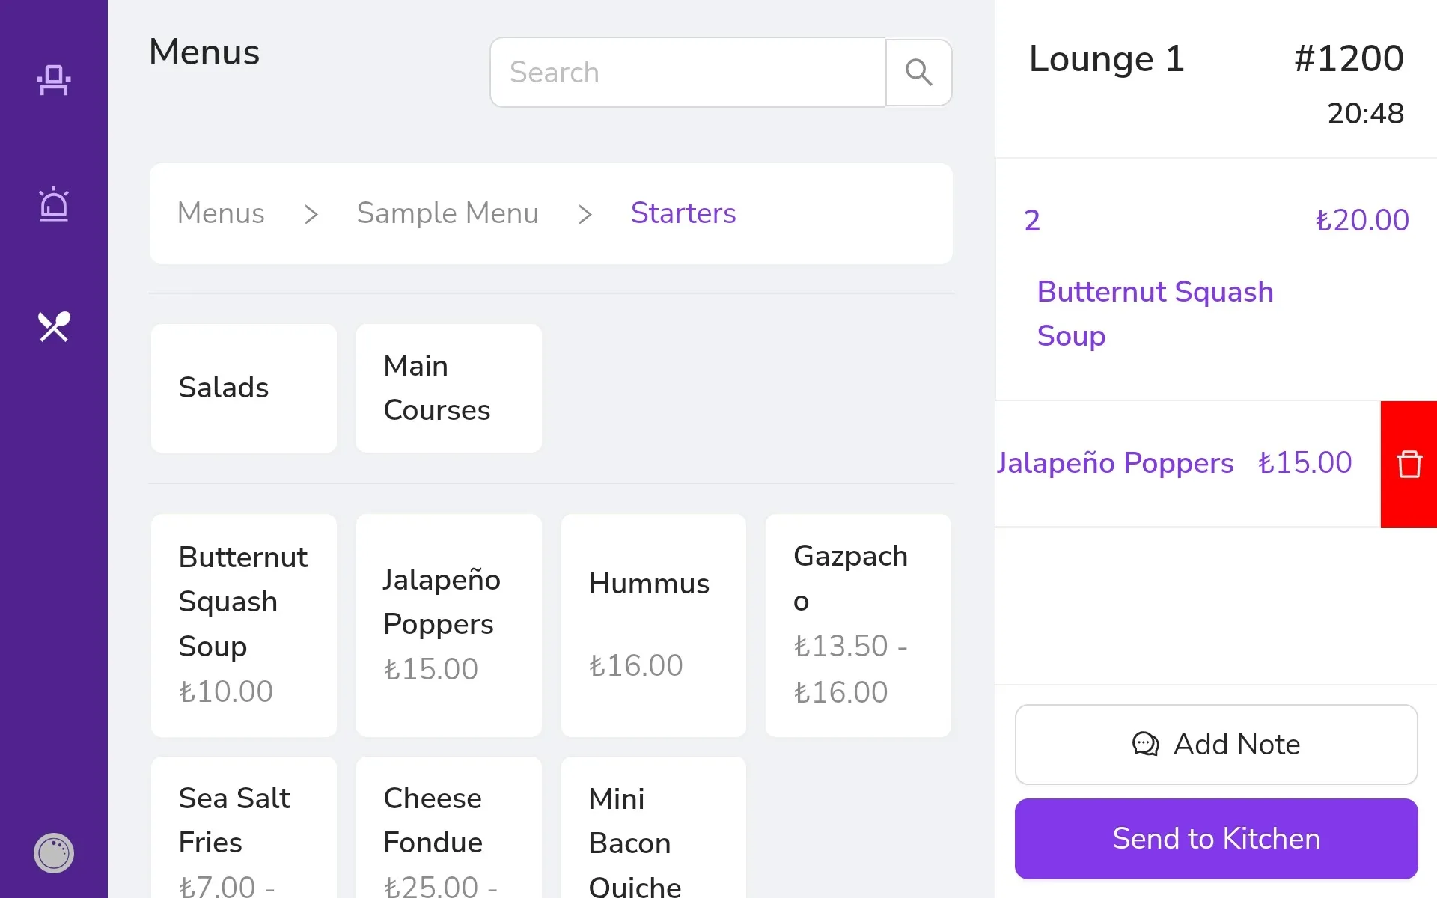The image size is (1437, 898).
Task: Open the Salads category
Action: point(244,388)
